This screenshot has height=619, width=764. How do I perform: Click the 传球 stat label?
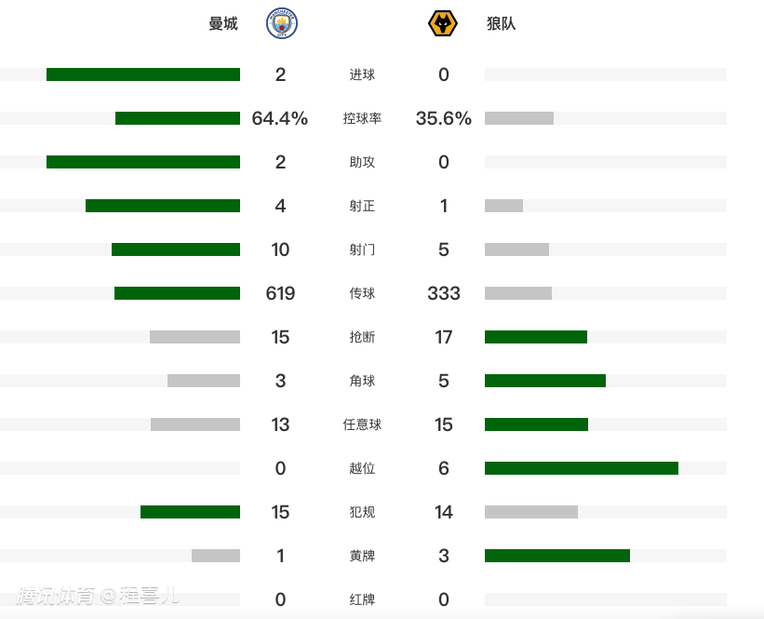362,293
